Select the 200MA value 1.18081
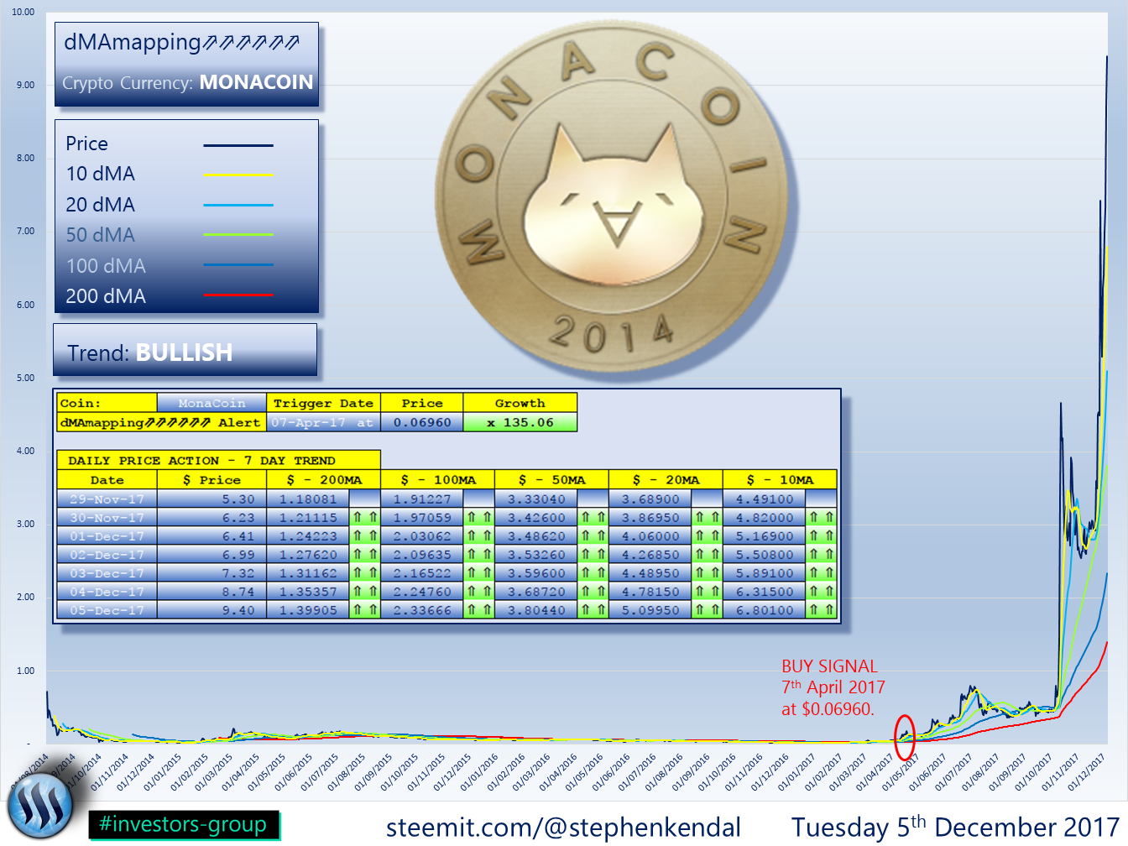This screenshot has height=846, width=1128. pos(308,499)
